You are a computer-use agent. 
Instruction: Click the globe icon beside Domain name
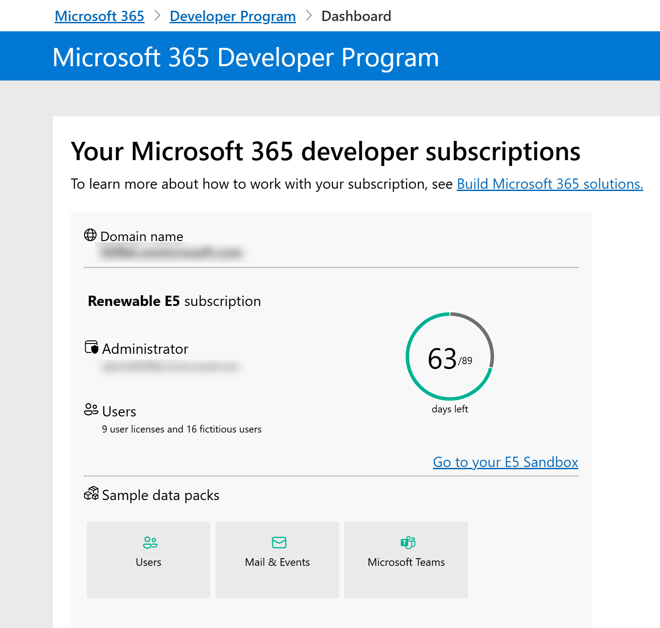point(90,235)
